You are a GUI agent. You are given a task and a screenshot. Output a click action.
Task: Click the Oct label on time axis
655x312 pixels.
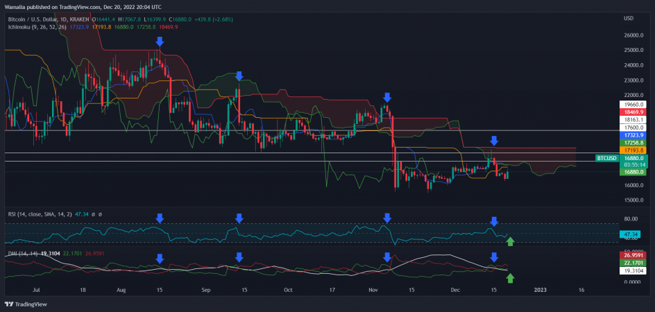coord(288,289)
